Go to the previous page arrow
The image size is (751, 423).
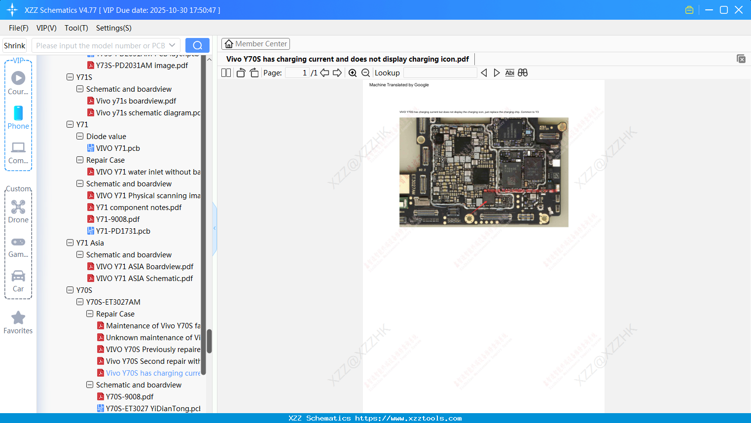click(x=324, y=73)
